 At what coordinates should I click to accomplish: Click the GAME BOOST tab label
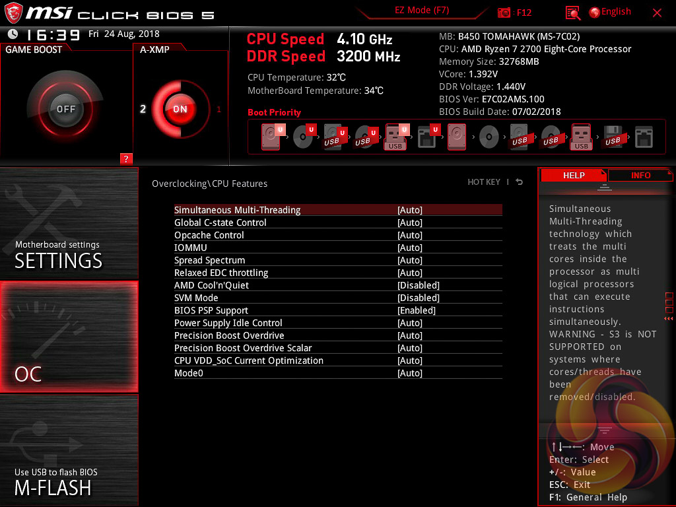coord(34,50)
